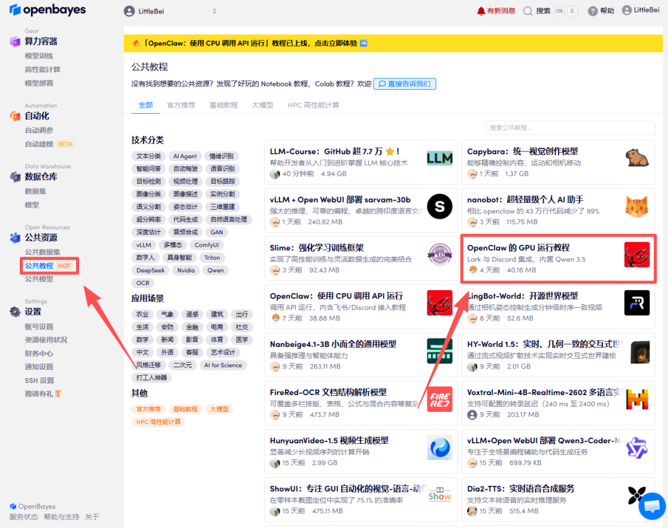The height and width of the screenshot is (528, 668).
Task: Open the blue chat support bubble
Action: pos(652,506)
